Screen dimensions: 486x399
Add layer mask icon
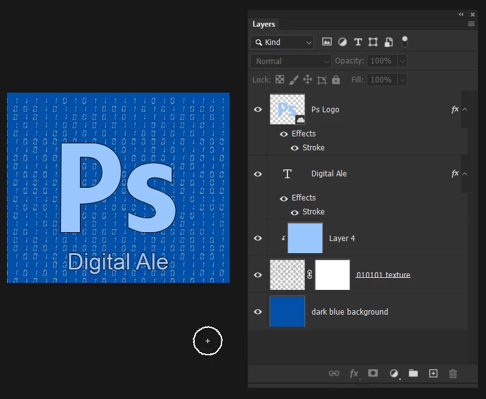[x=373, y=373]
